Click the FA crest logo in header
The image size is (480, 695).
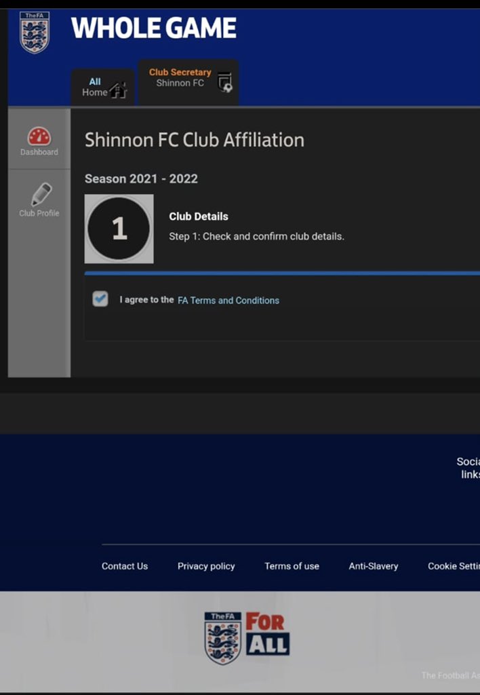[x=35, y=33]
